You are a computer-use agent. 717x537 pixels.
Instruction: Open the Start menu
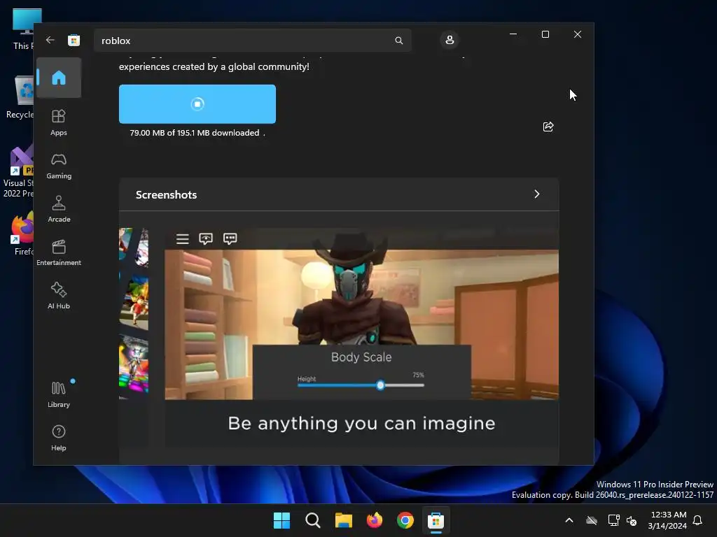tap(281, 520)
